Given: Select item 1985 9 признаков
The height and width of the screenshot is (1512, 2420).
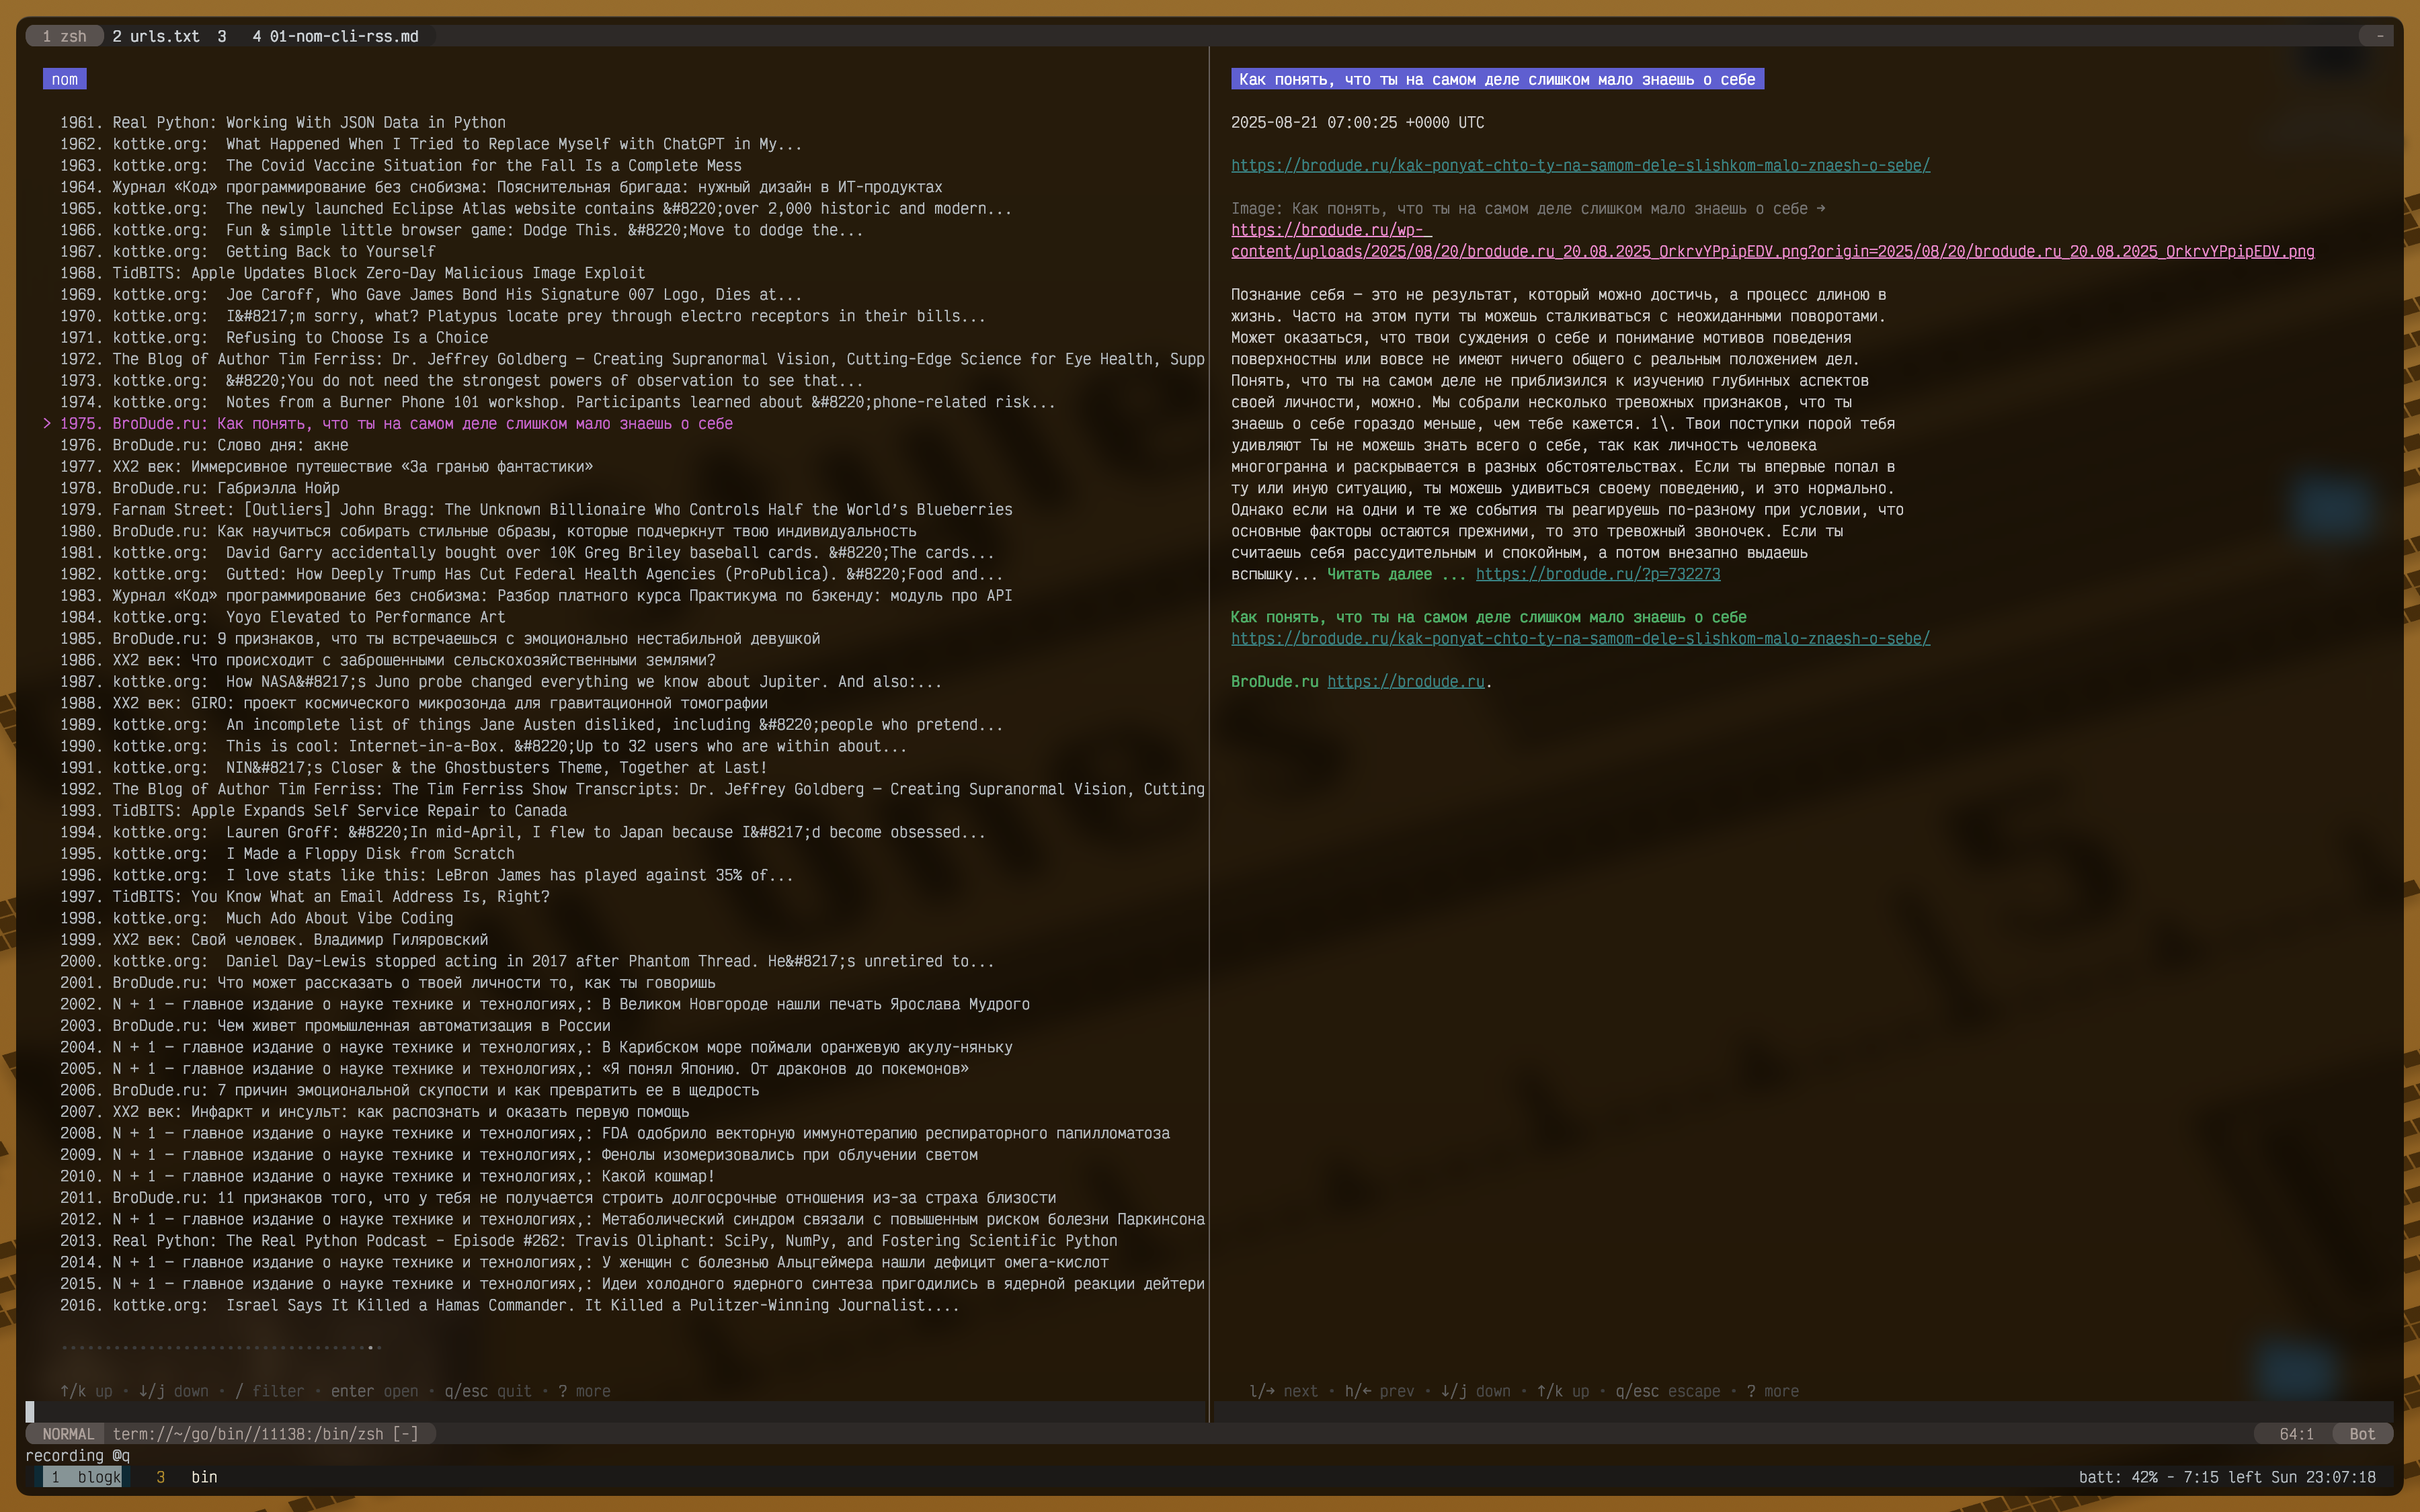Looking at the screenshot, I should 440,639.
